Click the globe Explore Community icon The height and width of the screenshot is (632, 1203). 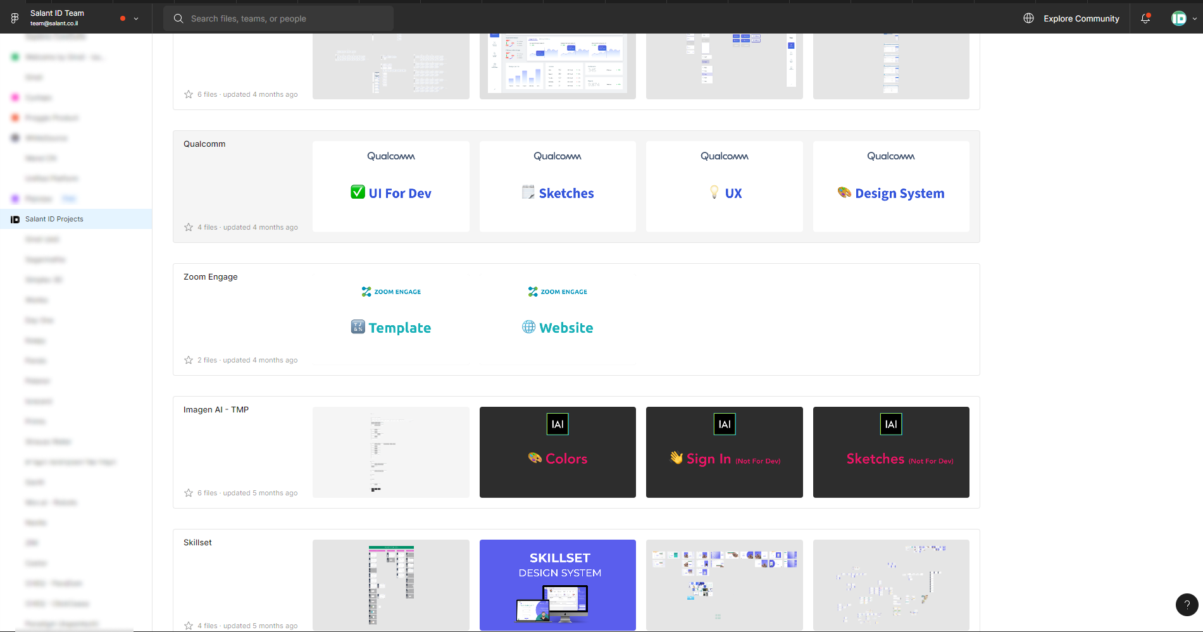[1028, 18]
